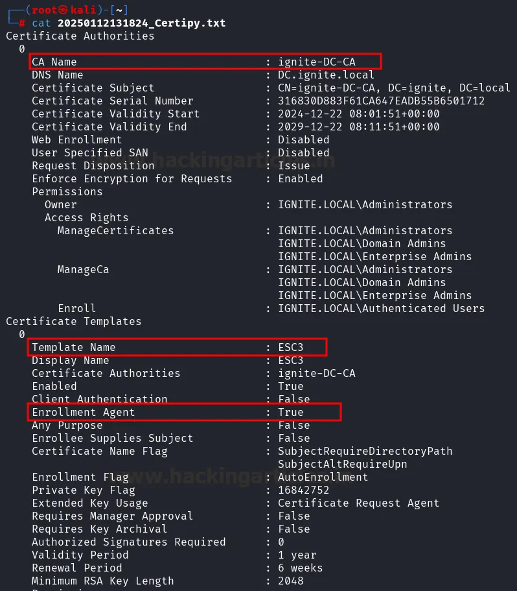Viewport: 517px width, 591px height.
Task: Click the Certificate Serial Number value
Action: coord(381,101)
